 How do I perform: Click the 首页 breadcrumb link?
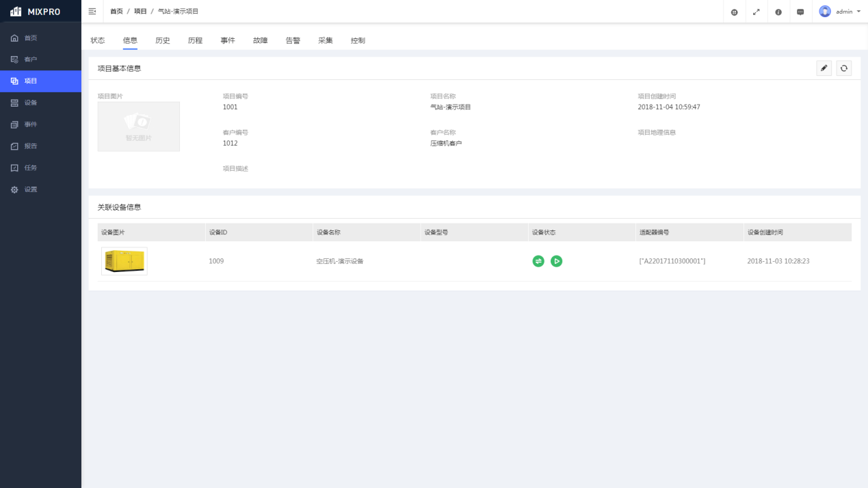click(x=117, y=12)
